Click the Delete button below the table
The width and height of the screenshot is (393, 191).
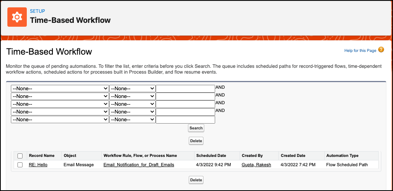click(x=196, y=180)
